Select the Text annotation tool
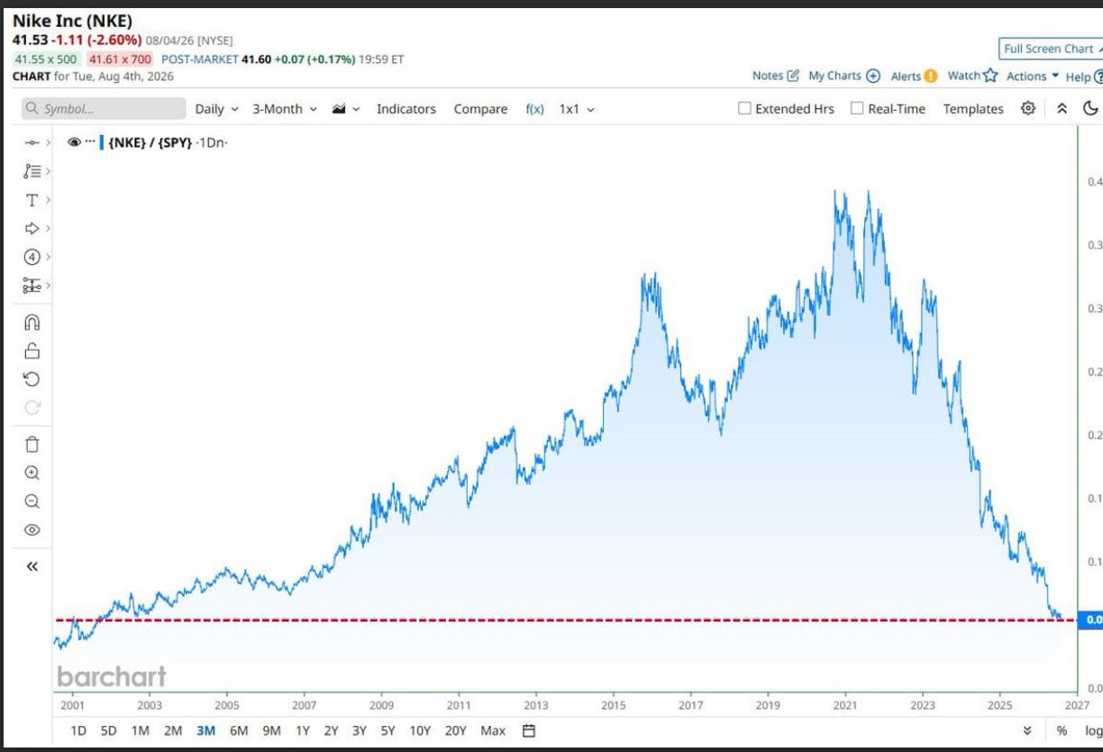The image size is (1103, 752). [32, 200]
